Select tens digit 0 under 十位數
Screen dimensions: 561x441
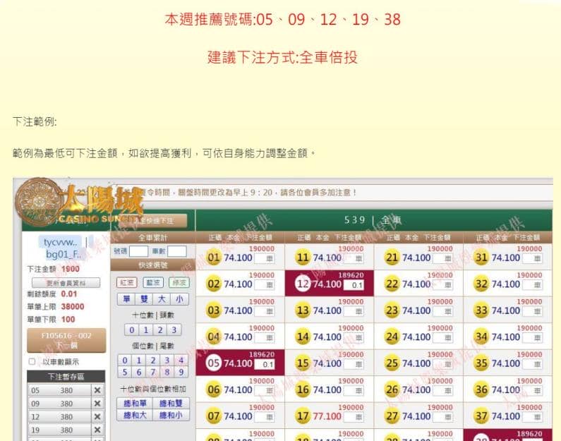pos(132,330)
